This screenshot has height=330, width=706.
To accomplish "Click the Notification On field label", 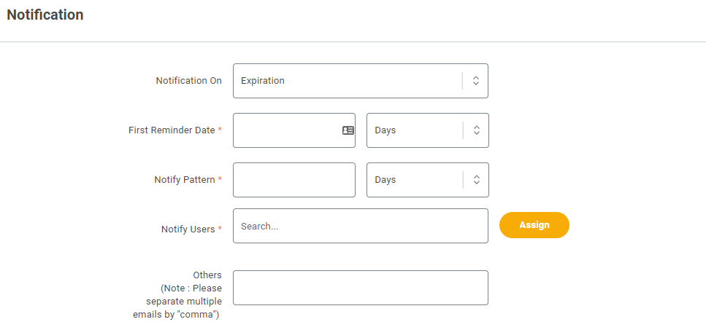I will click(x=188, y=81).
